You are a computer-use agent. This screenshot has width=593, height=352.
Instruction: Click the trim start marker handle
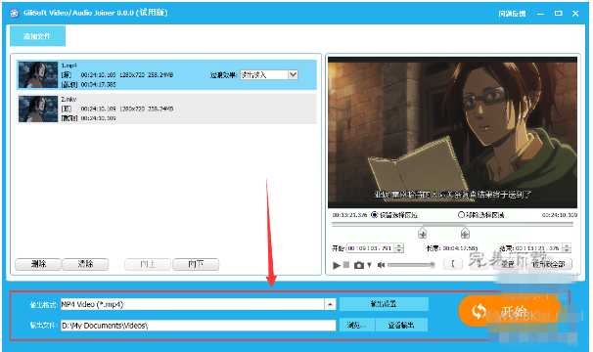pyautogui.click(x=423, y=233)
